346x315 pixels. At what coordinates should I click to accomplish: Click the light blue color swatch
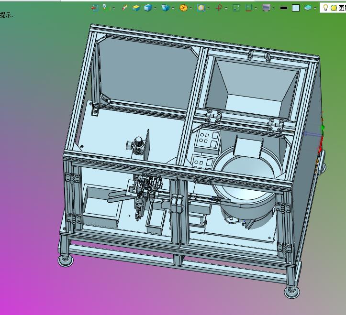pos(296,8)
